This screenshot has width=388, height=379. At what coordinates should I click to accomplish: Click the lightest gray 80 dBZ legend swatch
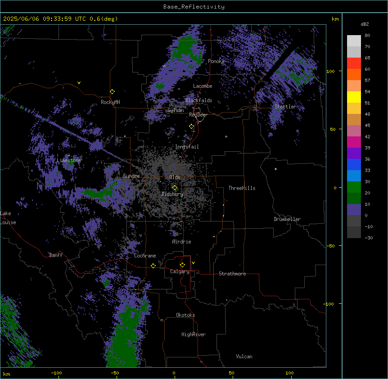354,41
